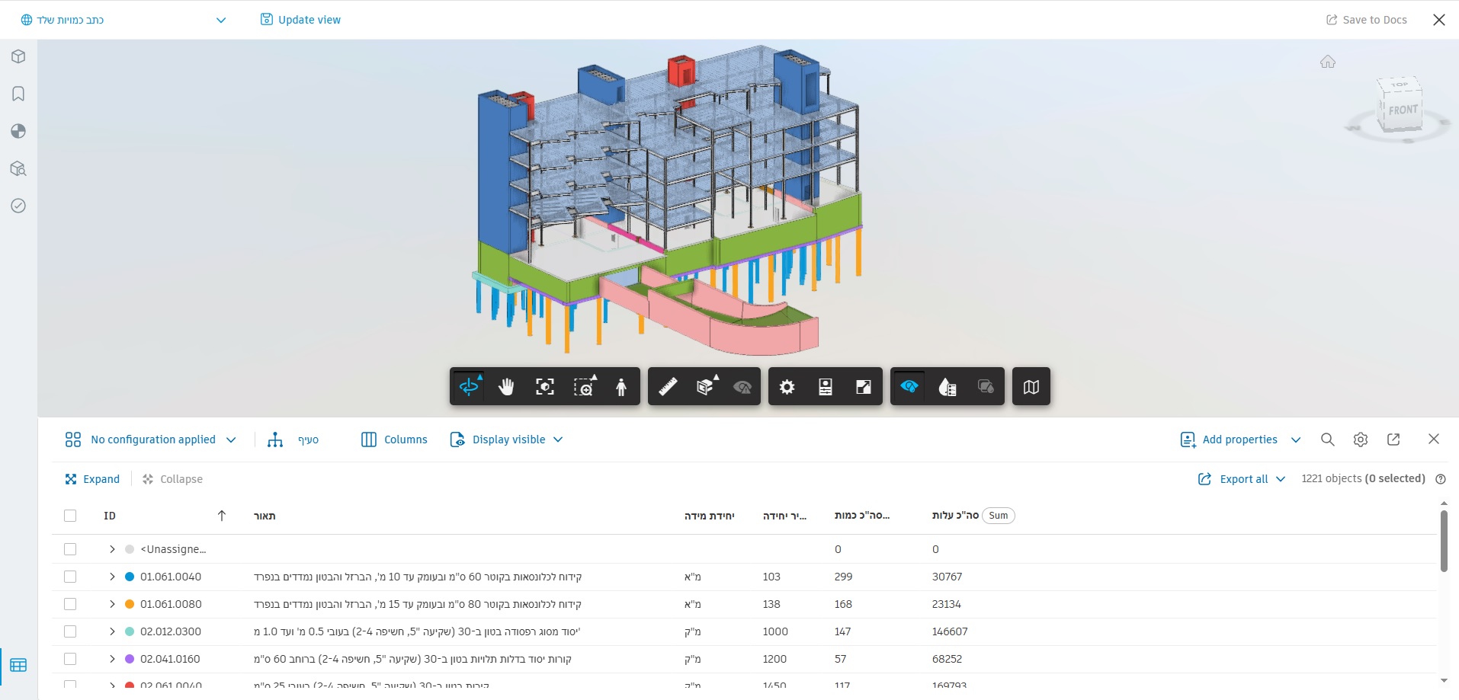Click the Home view icon

click(x=1327, y=62)
